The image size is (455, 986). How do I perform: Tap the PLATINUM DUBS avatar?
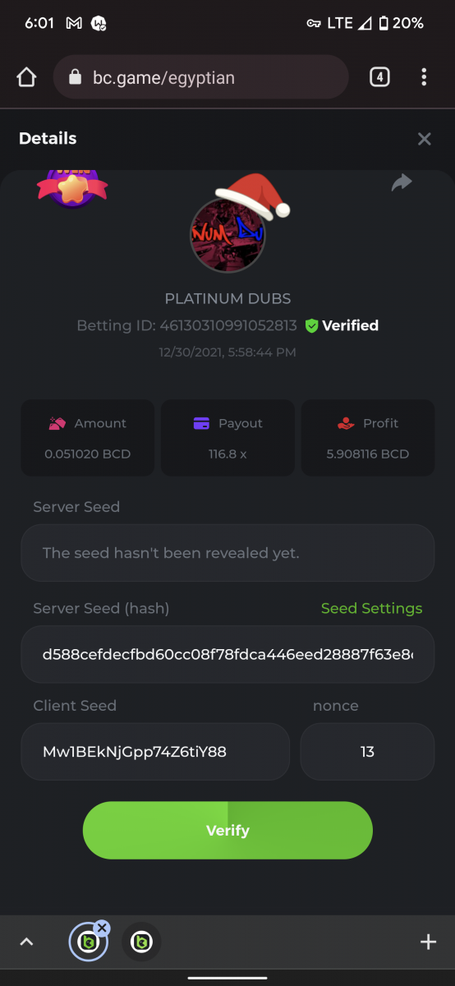tap(227, 235)
